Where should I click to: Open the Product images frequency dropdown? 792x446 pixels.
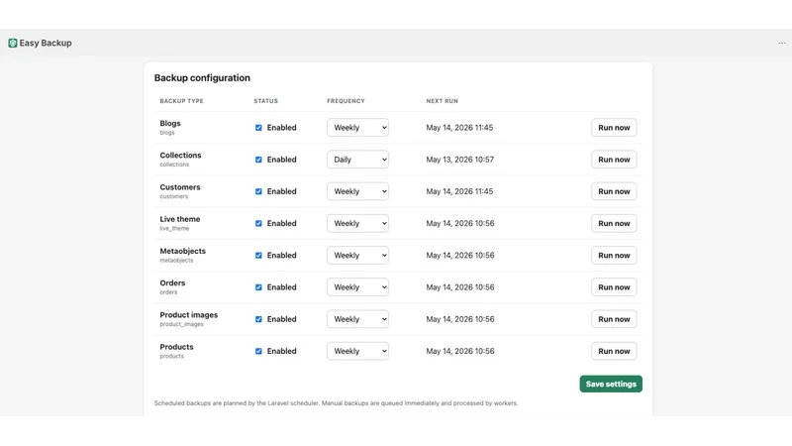click(357, 319)
